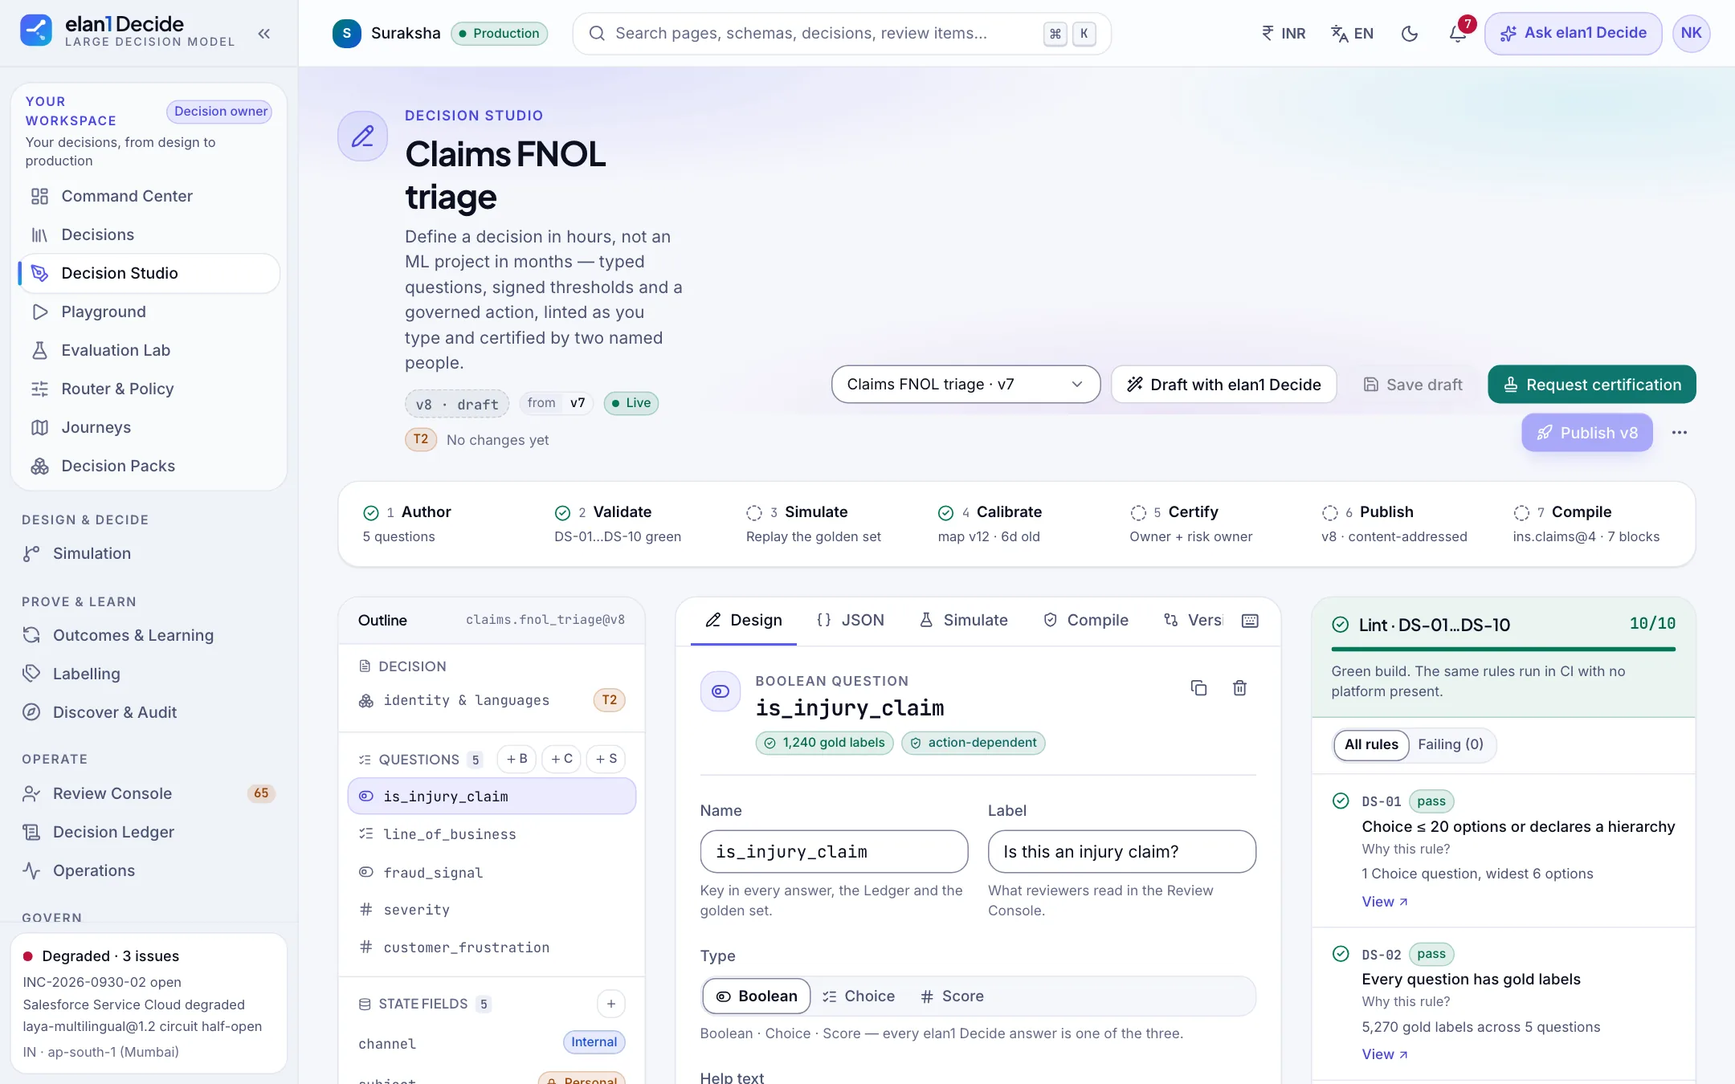Select fraud_signal question in outline
The height and width of the screenshot is (1084, 1735).
(492, 873)
